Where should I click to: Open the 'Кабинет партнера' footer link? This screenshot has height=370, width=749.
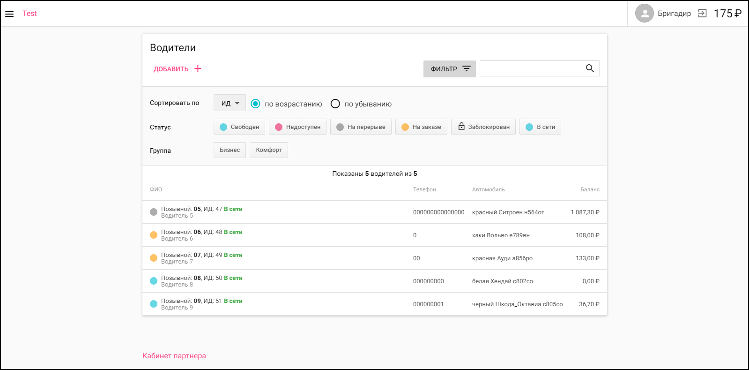coord(174,355)
